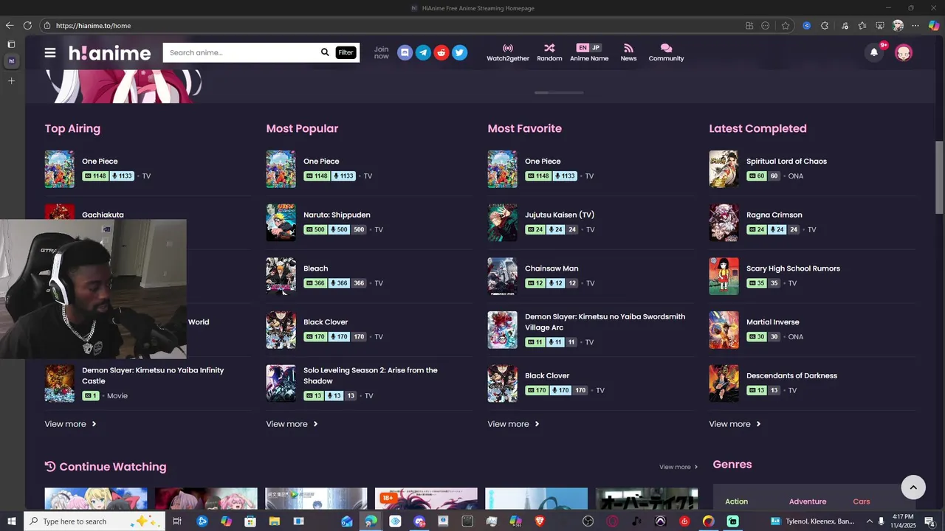Open the hamburger menu next to the HiAnime logo

click(50, 52)
